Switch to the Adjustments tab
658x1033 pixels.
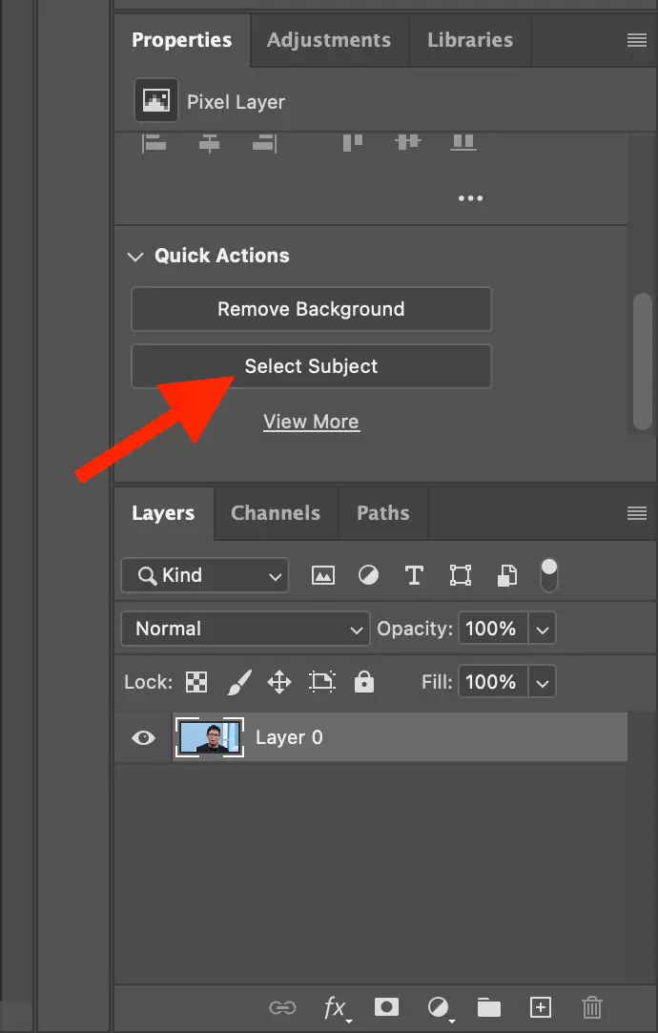328,40
